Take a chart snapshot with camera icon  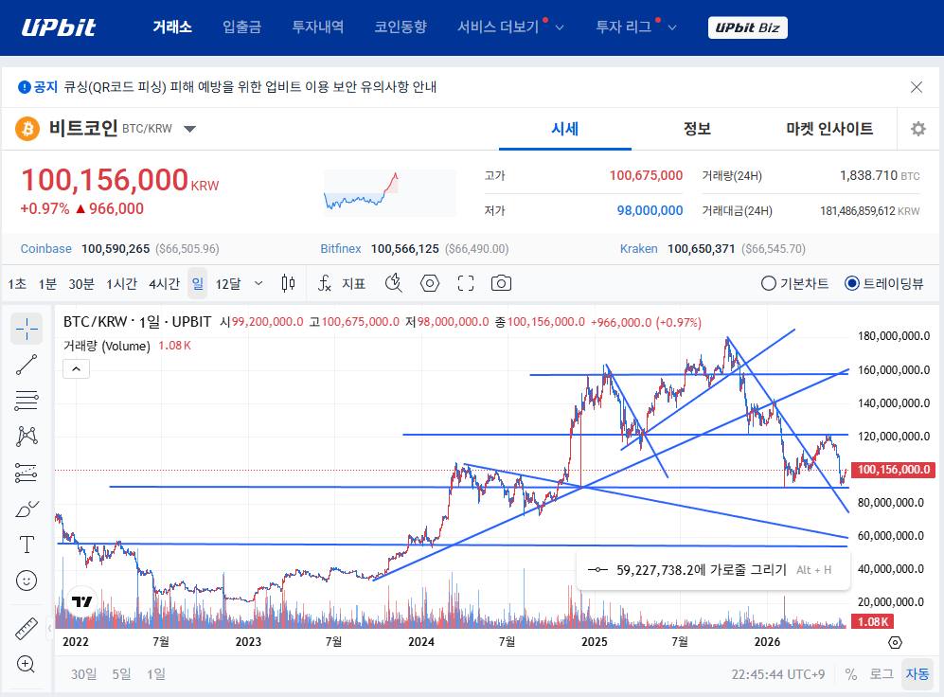(x=501, y=283)
